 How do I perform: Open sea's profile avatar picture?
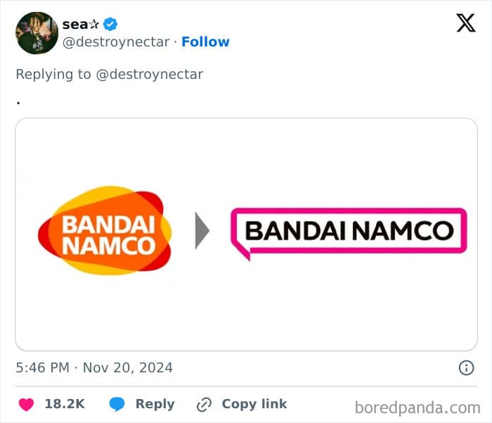click(37, 33)
